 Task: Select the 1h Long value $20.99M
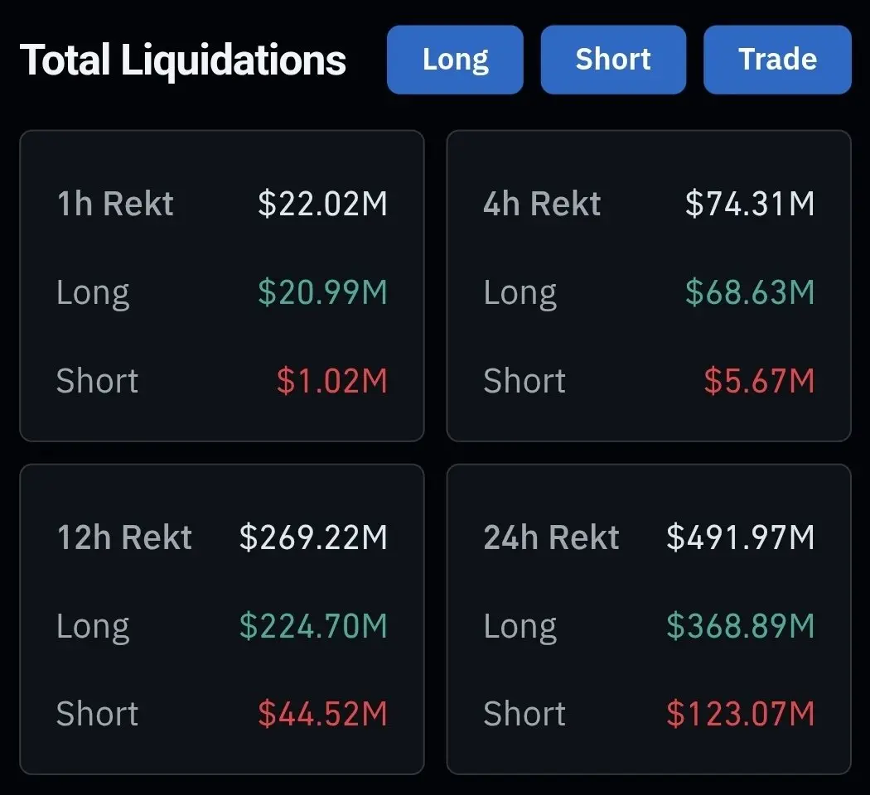point(322,292)
